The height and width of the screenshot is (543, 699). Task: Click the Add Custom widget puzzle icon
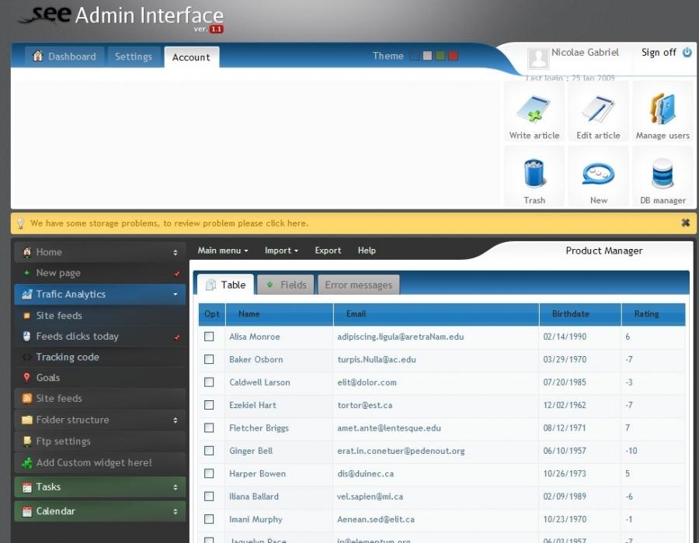click(26, 463)
